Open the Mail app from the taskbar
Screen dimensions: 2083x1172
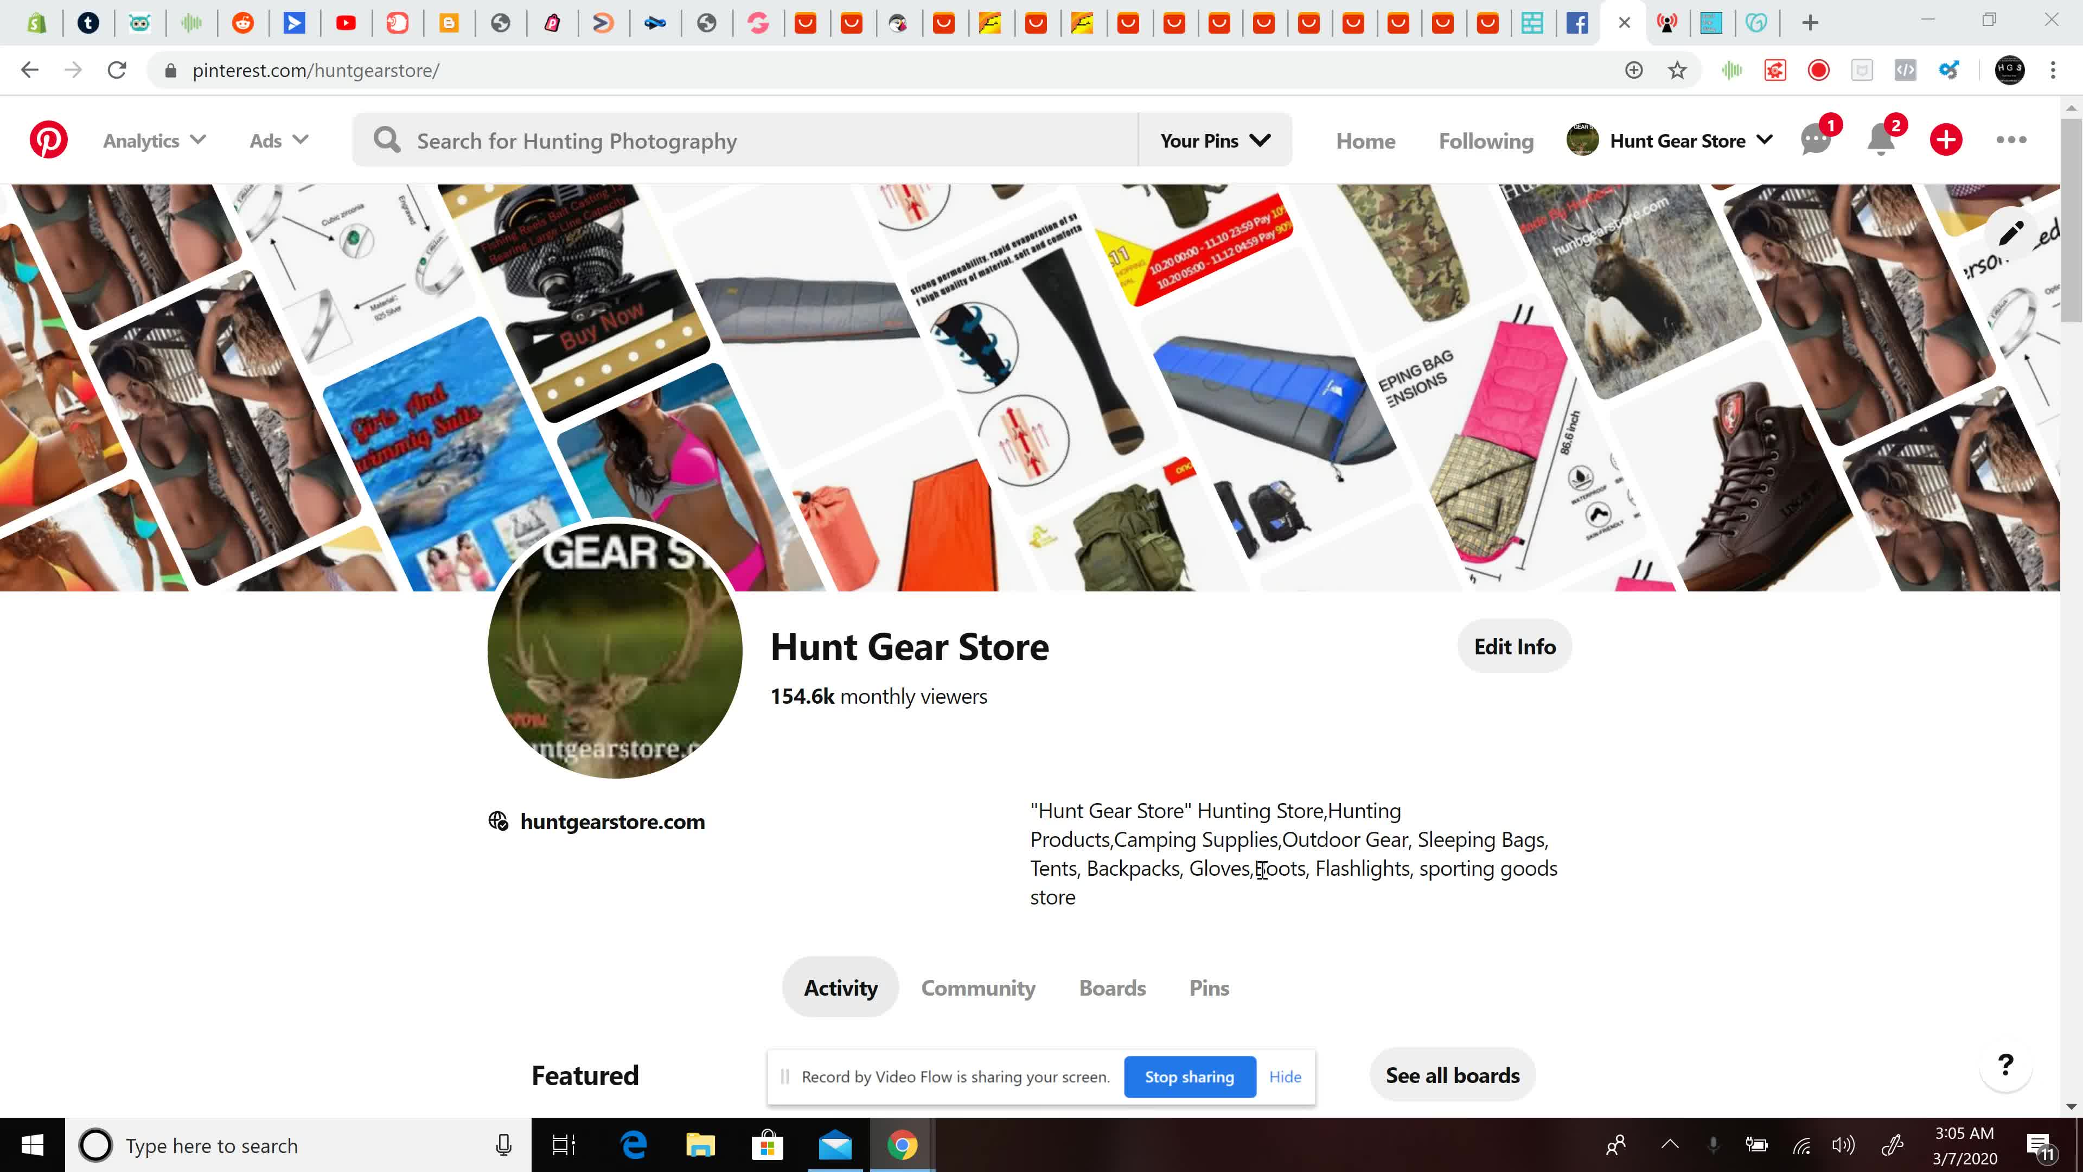tap(834, 1145)
